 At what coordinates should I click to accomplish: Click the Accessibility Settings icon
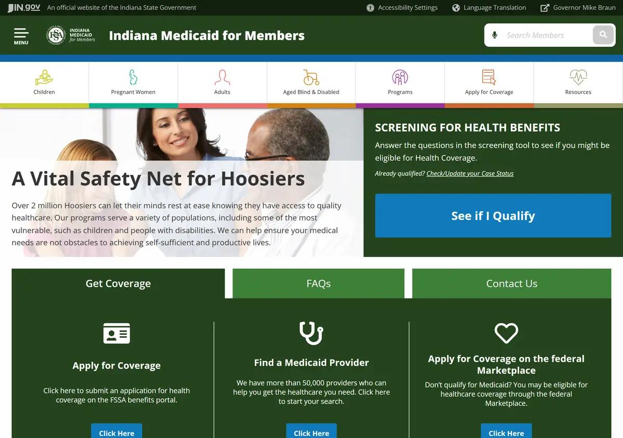(370, 8)
